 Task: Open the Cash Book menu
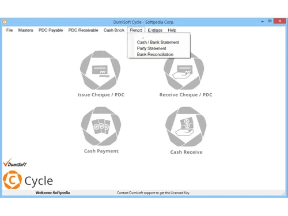pyautogui.click(x=114, y=30)
